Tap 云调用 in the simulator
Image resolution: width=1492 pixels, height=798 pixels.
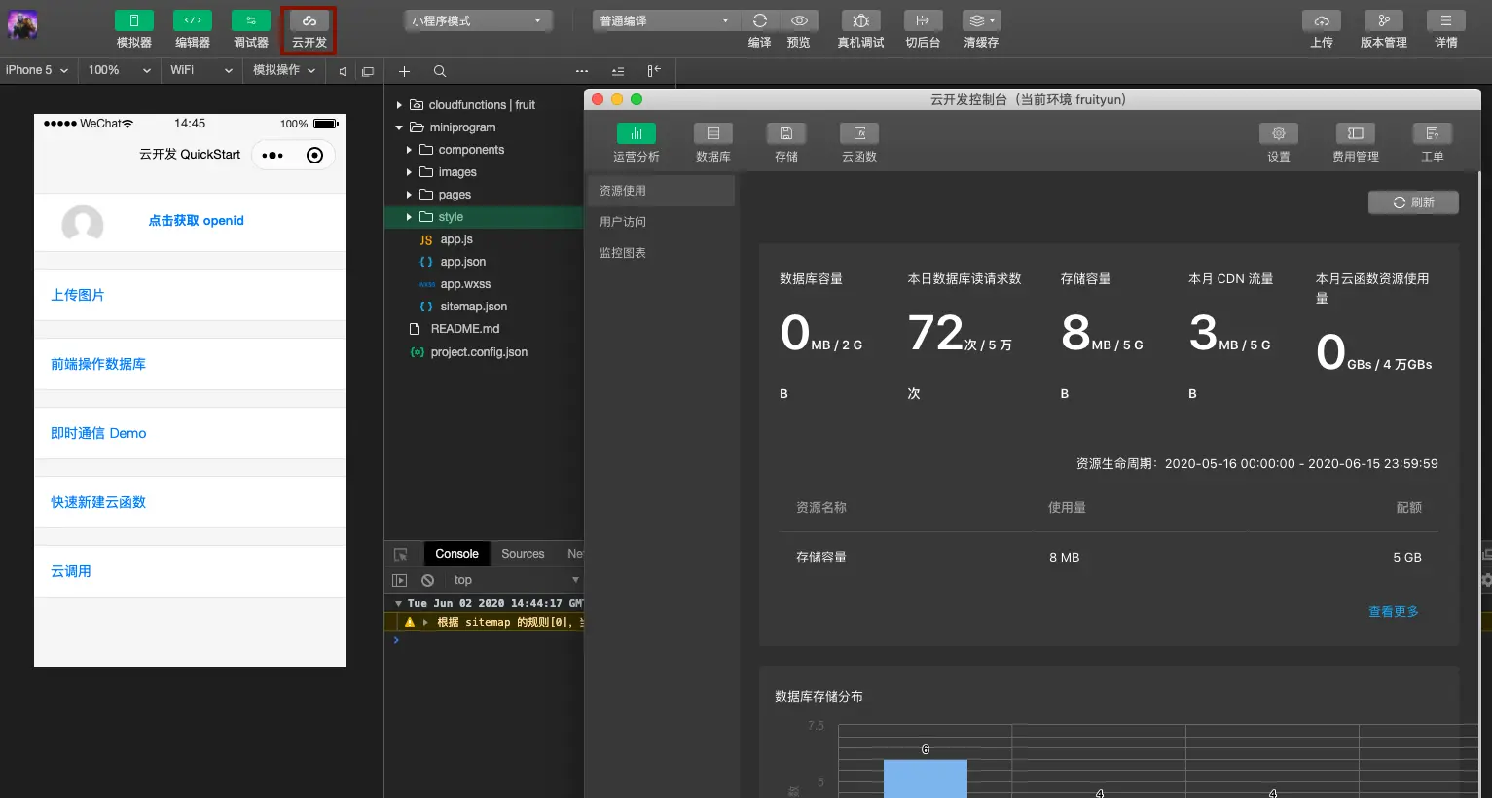pyautogui.click(x=190, y=571)
